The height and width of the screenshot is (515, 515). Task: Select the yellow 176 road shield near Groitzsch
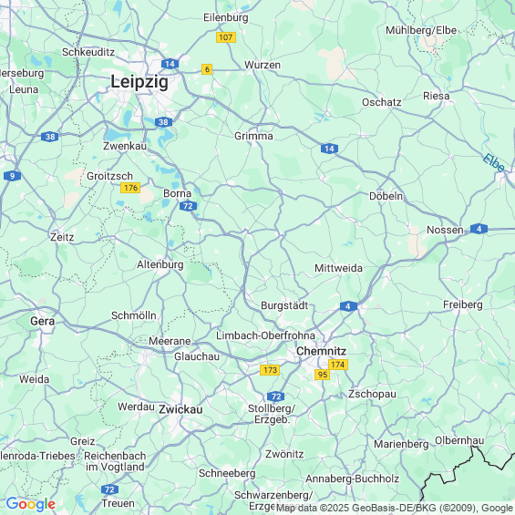[130, 188]
